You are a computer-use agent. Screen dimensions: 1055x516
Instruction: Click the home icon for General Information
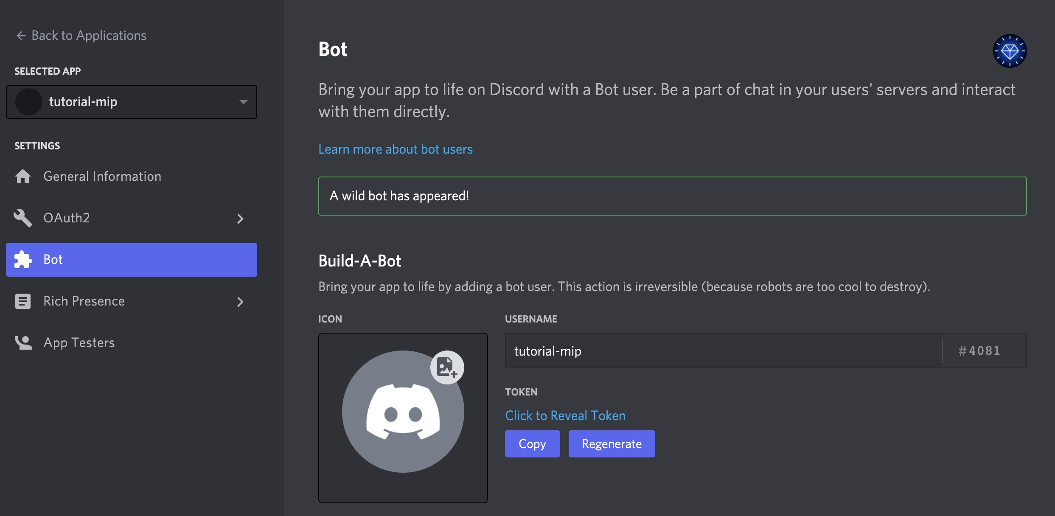pyautogui.click(x=23, y=177)
